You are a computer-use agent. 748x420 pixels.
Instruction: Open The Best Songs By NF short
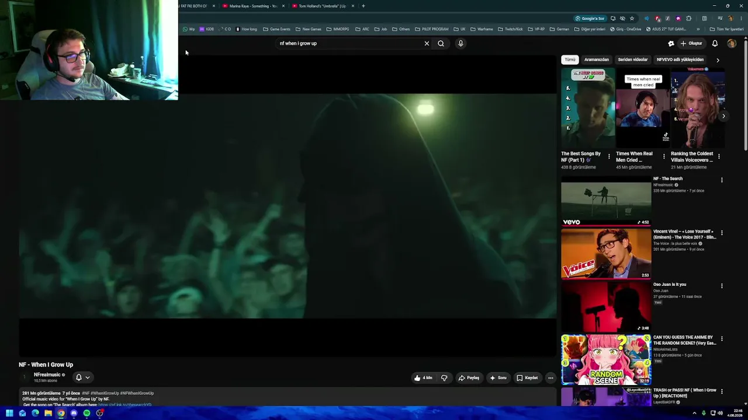(x=588, y=108)
